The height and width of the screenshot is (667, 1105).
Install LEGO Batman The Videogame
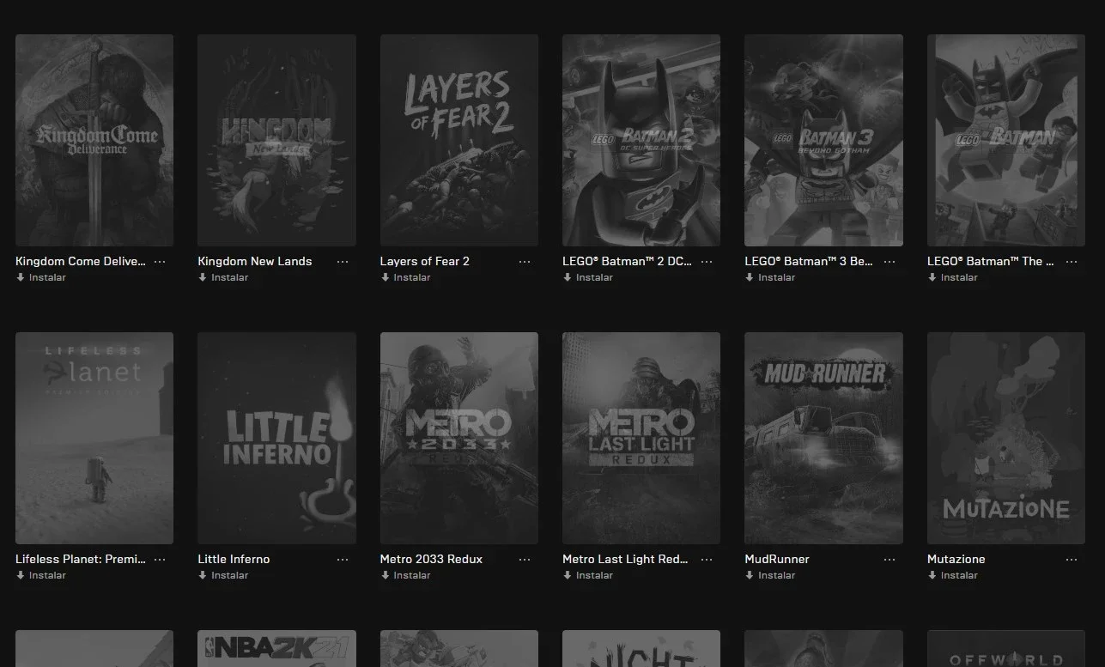point(953,277)
